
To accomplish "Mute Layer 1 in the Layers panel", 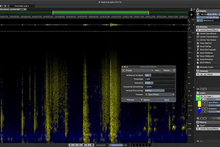I will (x=202, y=96).
